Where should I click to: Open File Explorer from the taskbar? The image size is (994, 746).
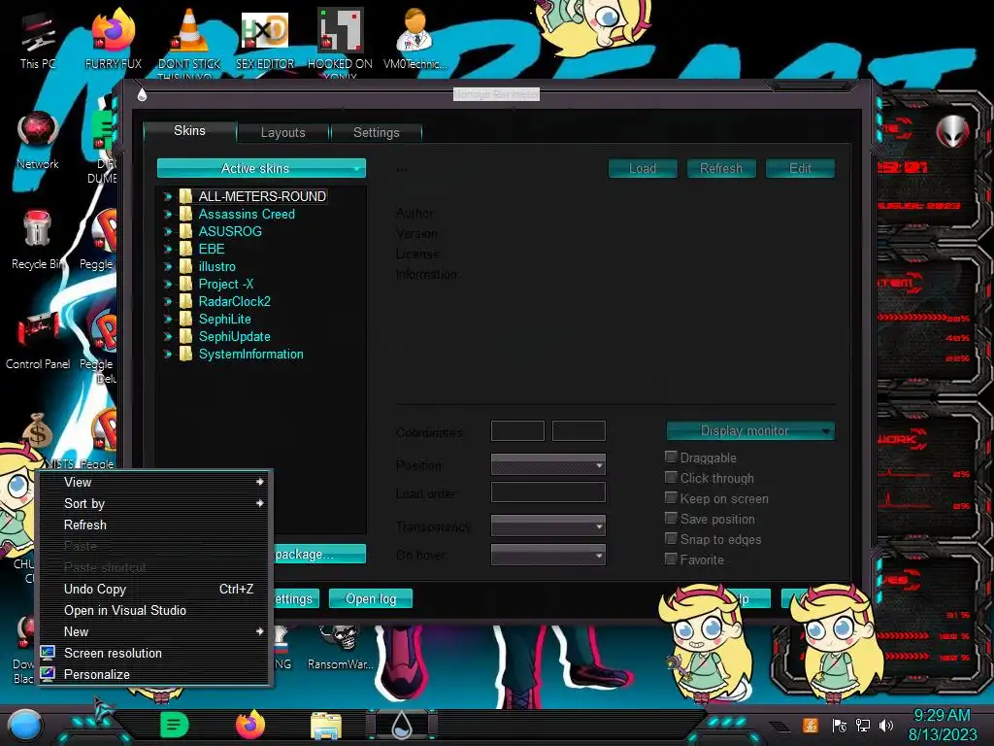[326, 726]
